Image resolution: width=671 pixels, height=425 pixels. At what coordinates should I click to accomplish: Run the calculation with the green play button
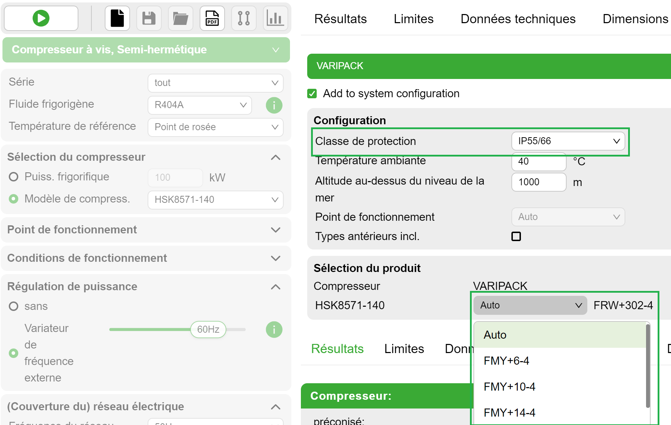[40, 18]
